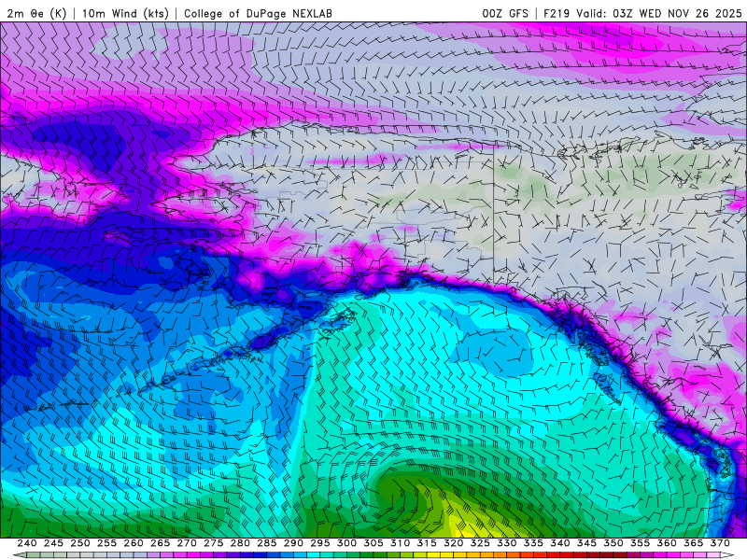This screenshot has width=747, height=560.
Task: Click the 270 value on the color scale
Action: coord(187,543)
